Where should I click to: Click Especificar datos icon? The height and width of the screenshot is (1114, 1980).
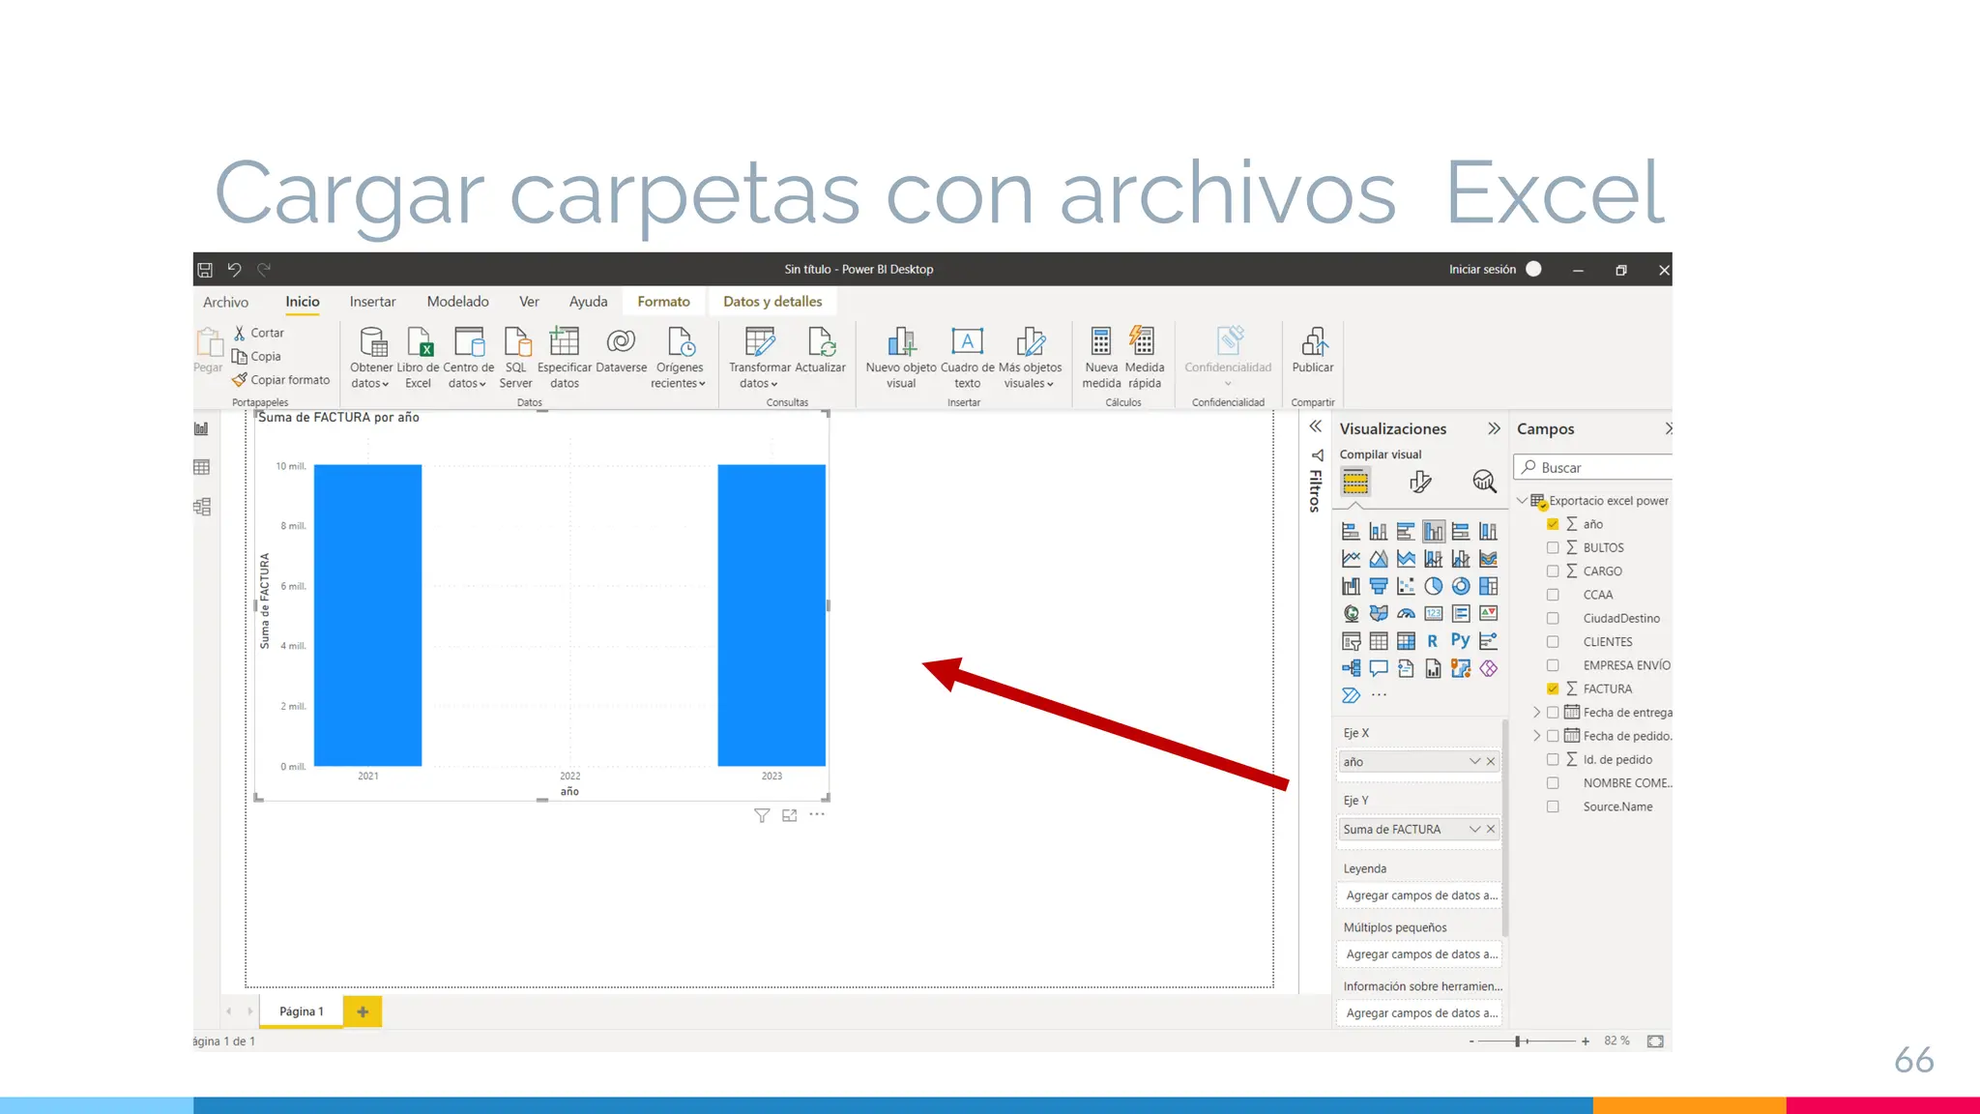pyautogui.click(x=565, y=341)
